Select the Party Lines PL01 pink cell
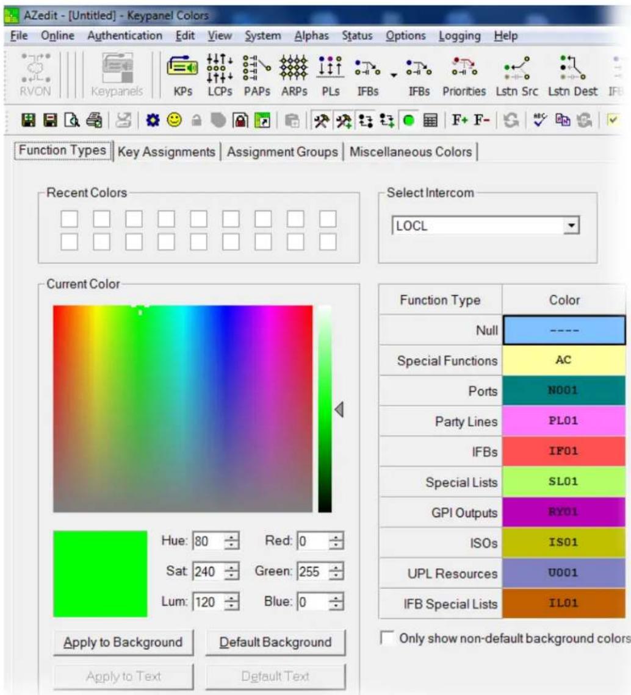631x695 pixels. pyautogui.click(x=563, y=421)
